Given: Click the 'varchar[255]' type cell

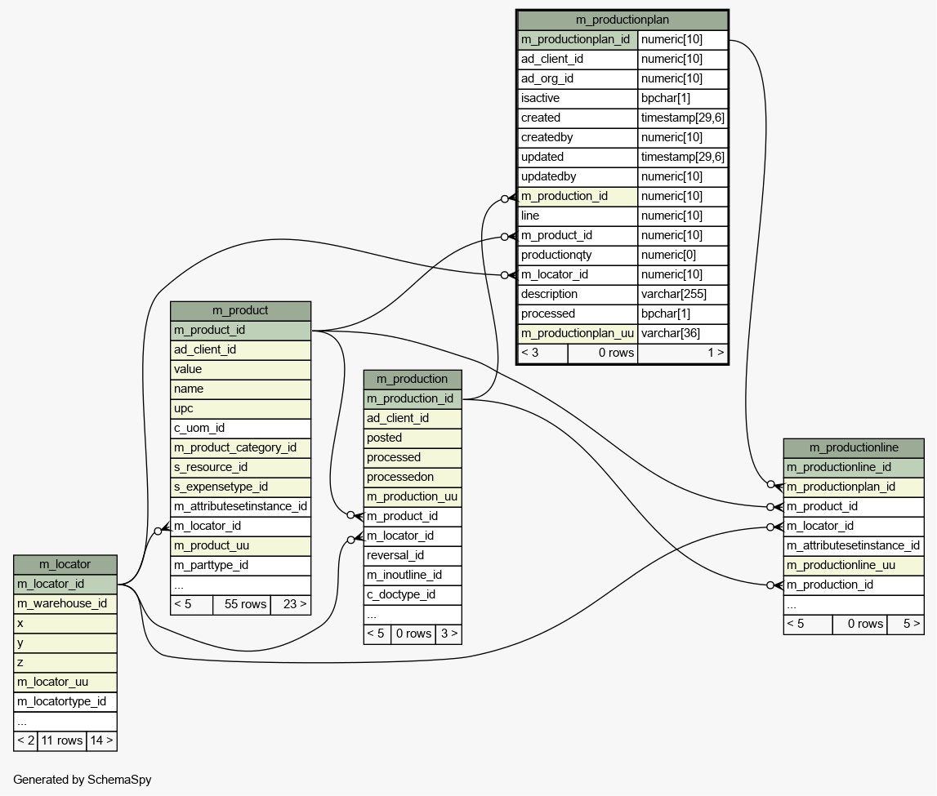Looking at the screenshot, I should click(682, 295).
